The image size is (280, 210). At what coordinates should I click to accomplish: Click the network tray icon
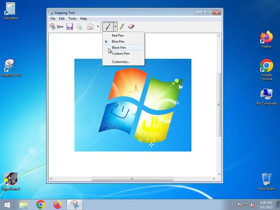246,205
